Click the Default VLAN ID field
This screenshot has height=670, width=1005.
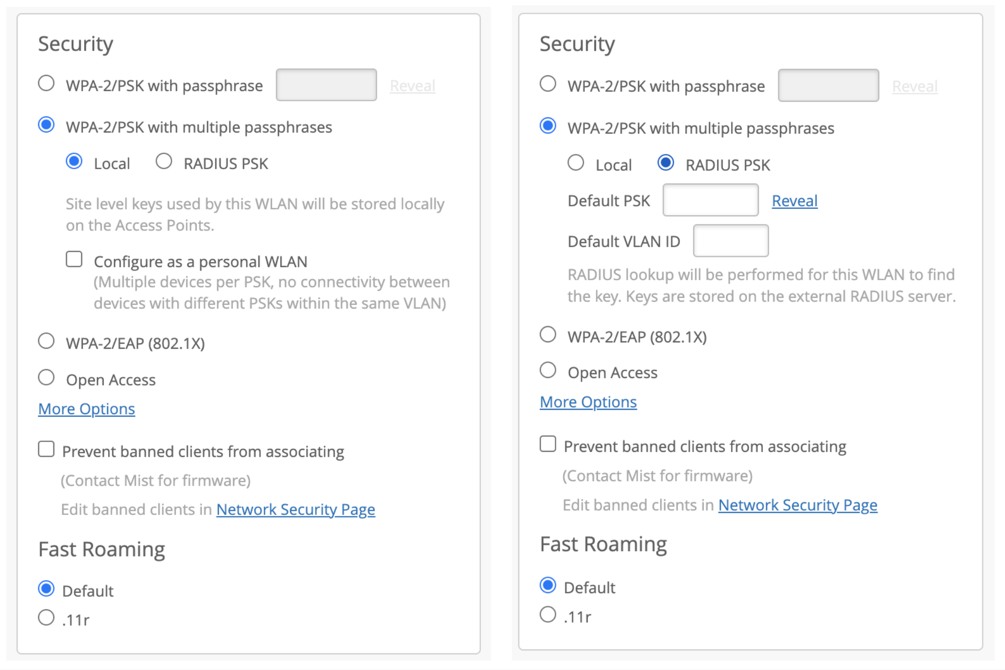coord(731,241)
